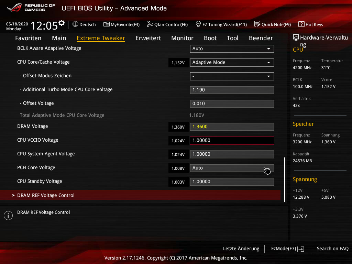This screenshot has height=264, width=352.
Task: Click the 31°C temperature reading
Action: [x=326, y=68]
